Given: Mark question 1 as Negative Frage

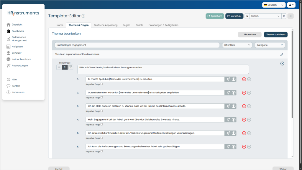Looking at the screenshot, I should [102, 84].
